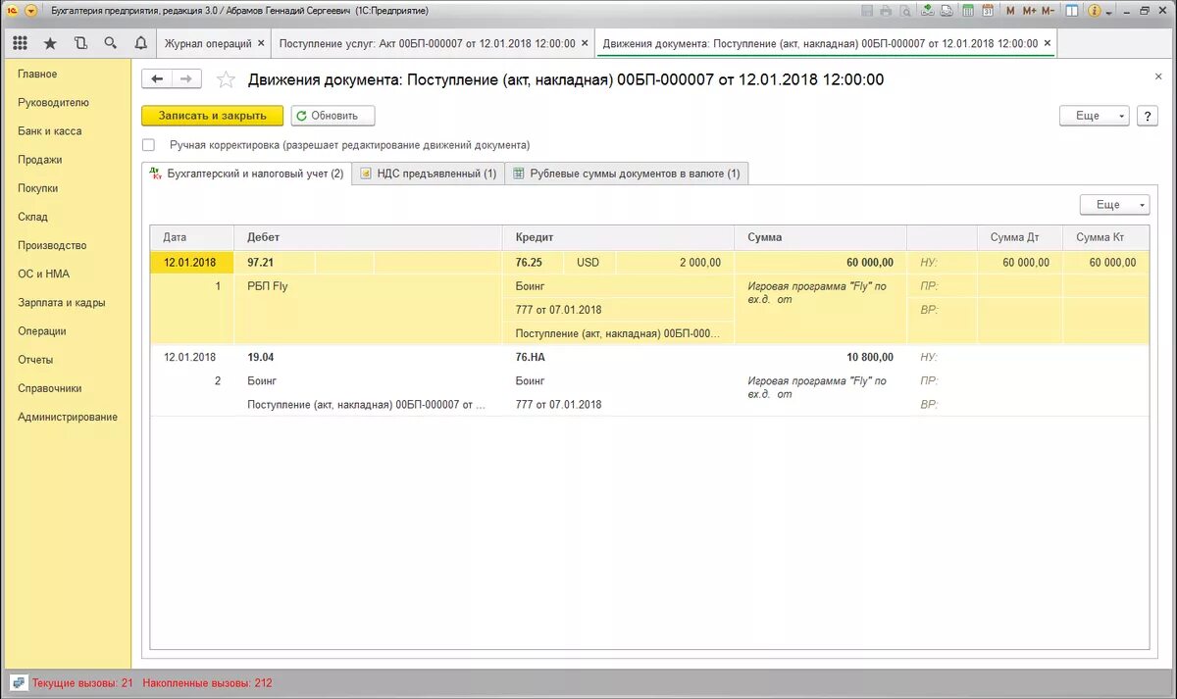Click the Дата column header

pos(192,237)
